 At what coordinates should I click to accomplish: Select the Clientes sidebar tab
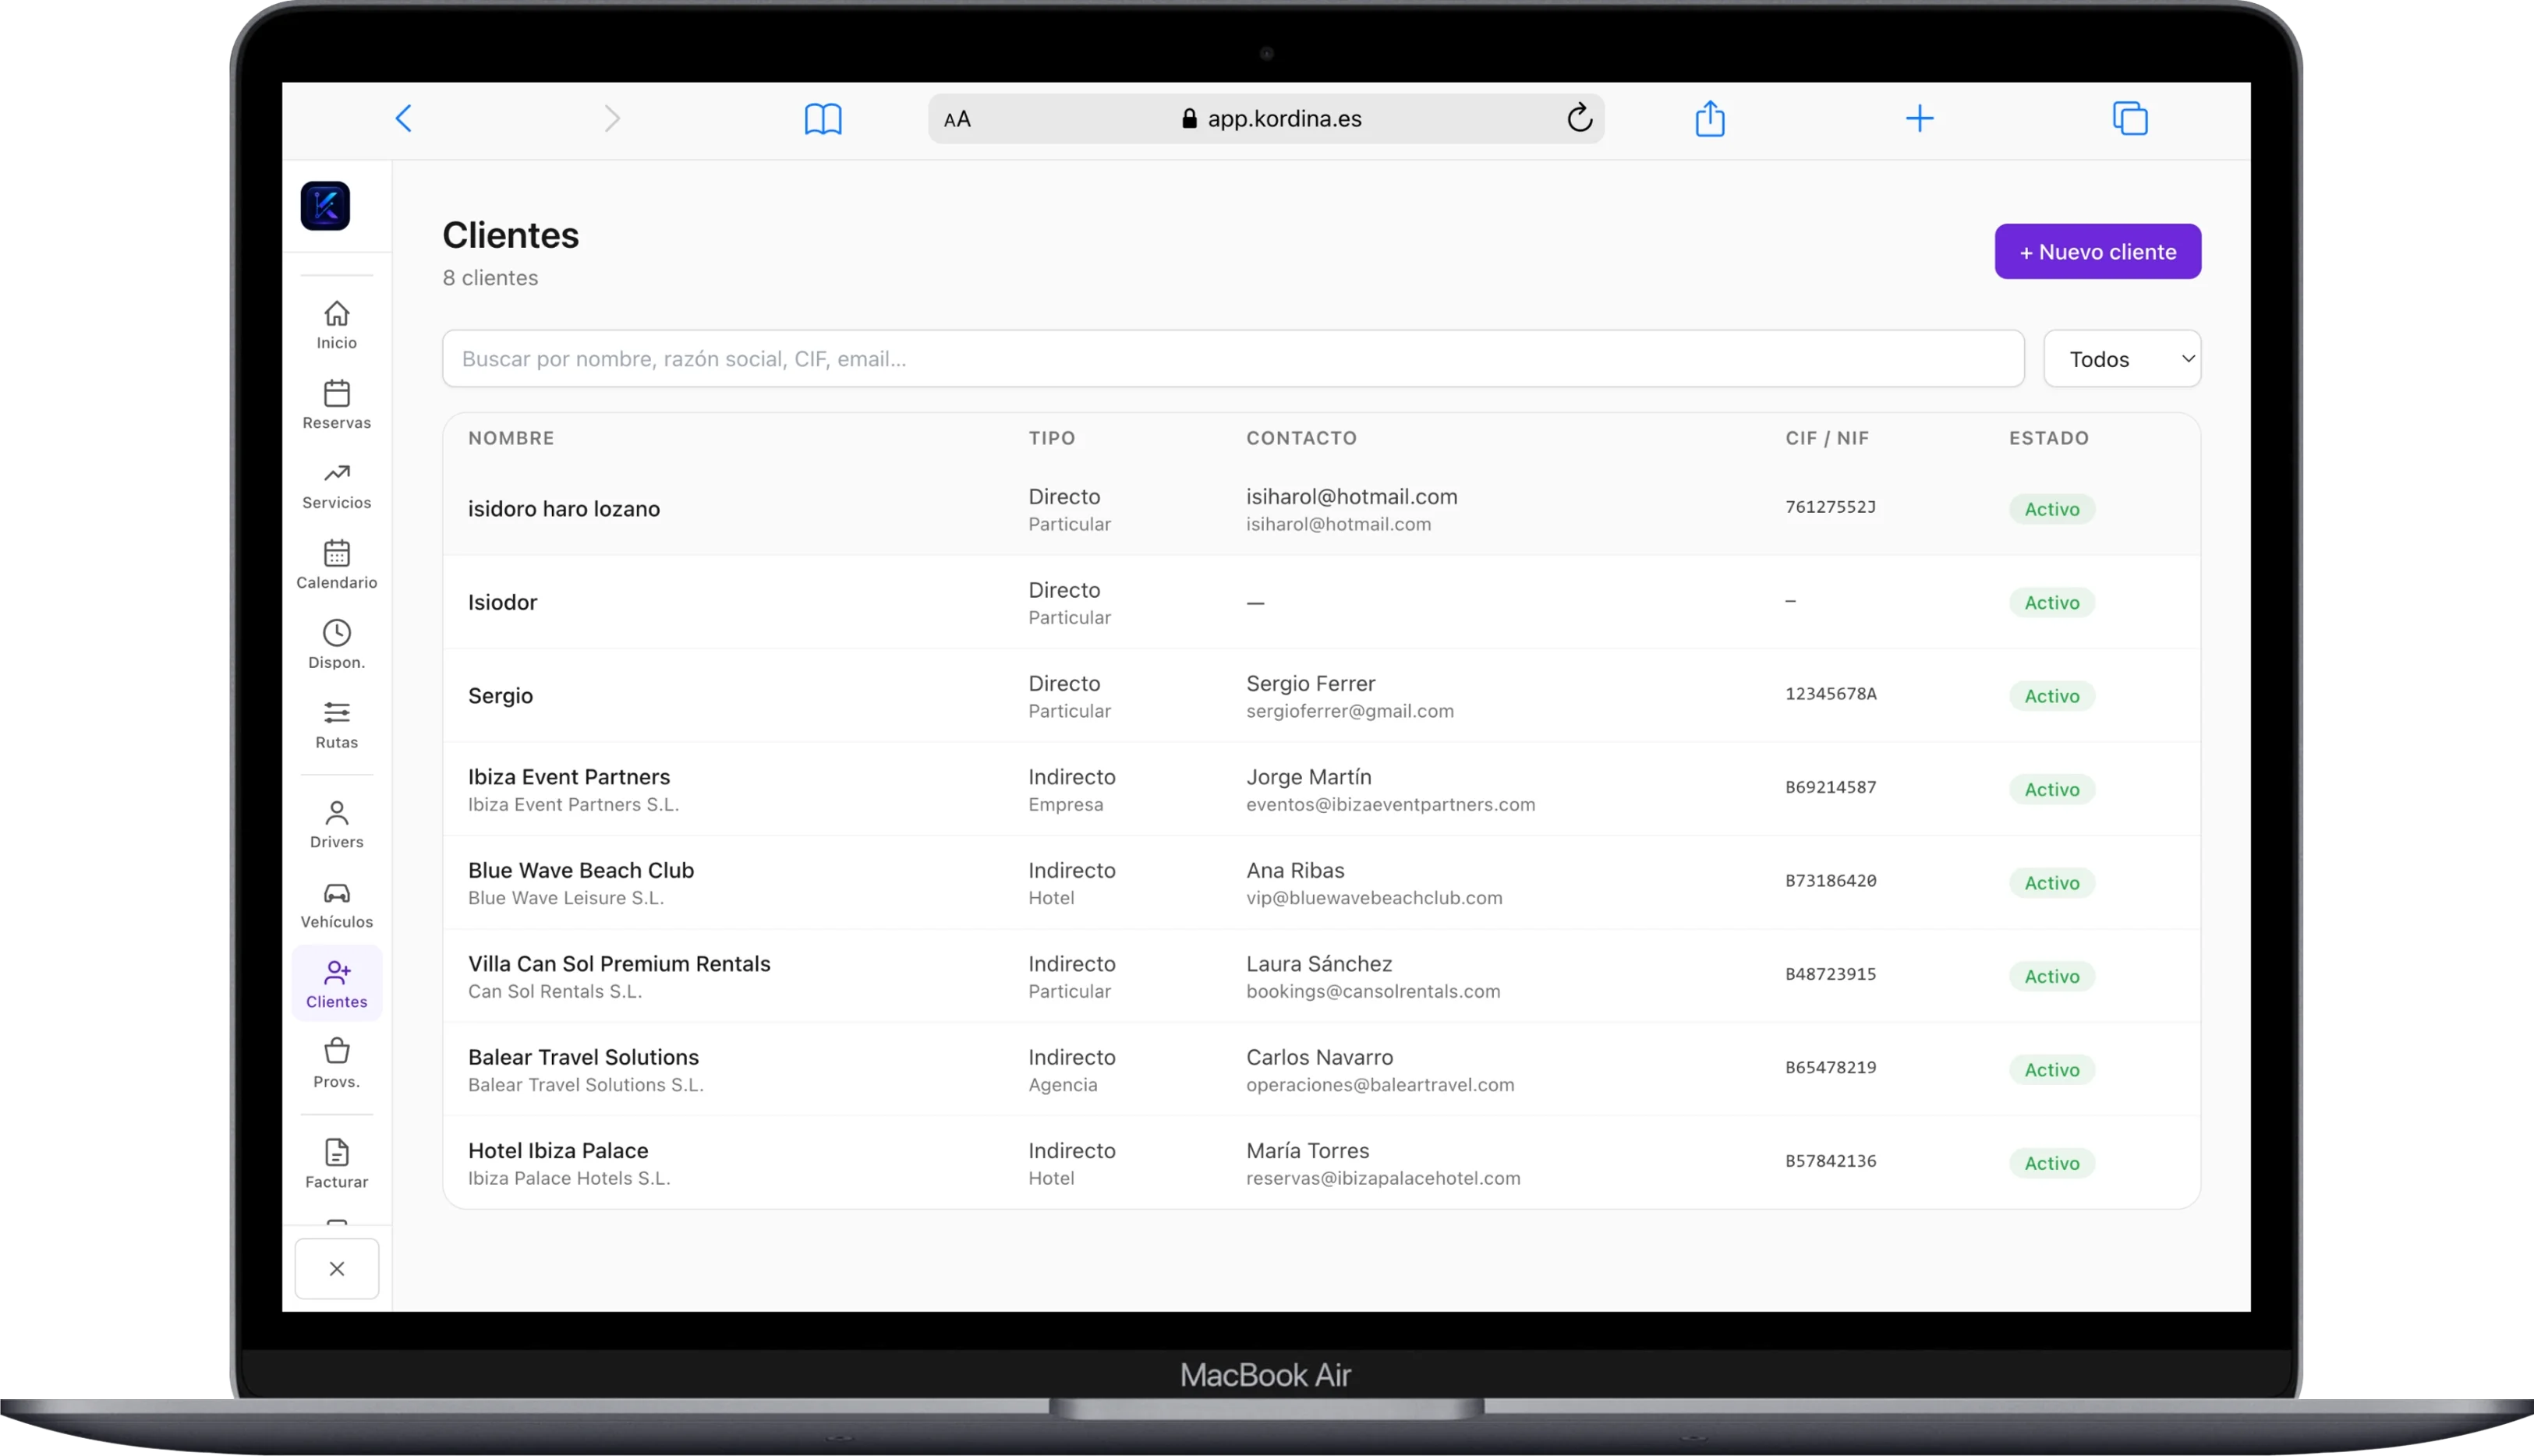336,984
